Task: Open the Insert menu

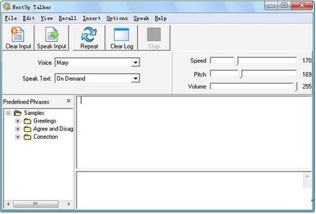Action: (92, 18)
